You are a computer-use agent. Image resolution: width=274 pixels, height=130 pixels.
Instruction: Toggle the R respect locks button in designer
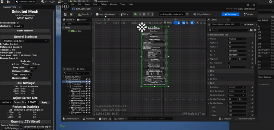tap(187, 23)
